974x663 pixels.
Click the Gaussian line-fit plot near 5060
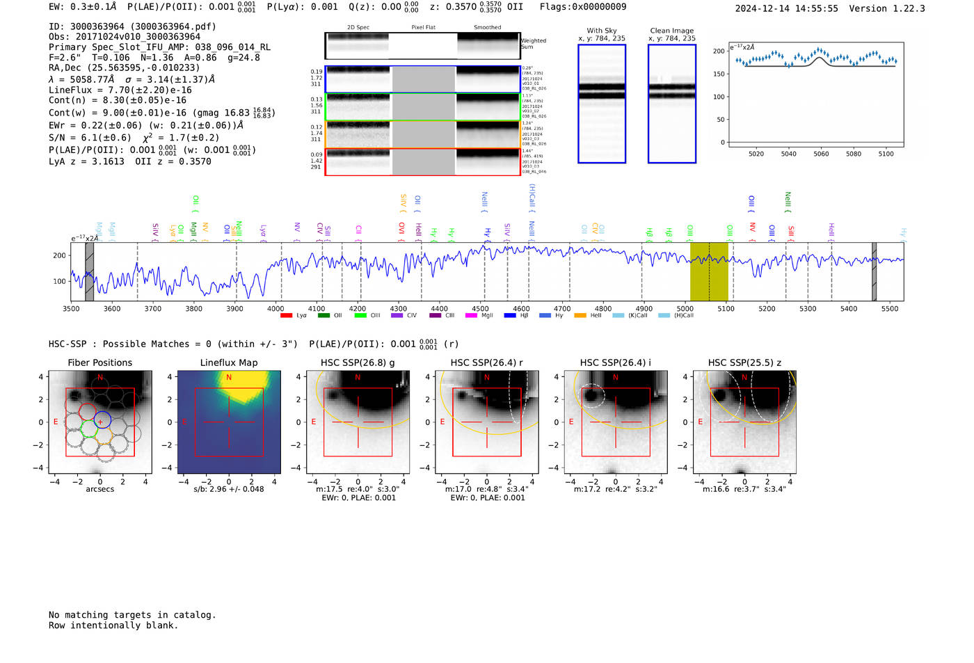[816, 95]
